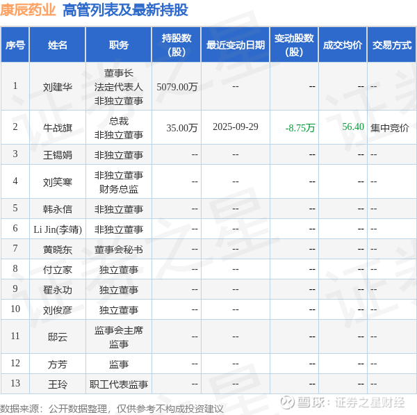Select the name 刘建华
The height and width of the screenshot is (415, 417).
[58, 87]
